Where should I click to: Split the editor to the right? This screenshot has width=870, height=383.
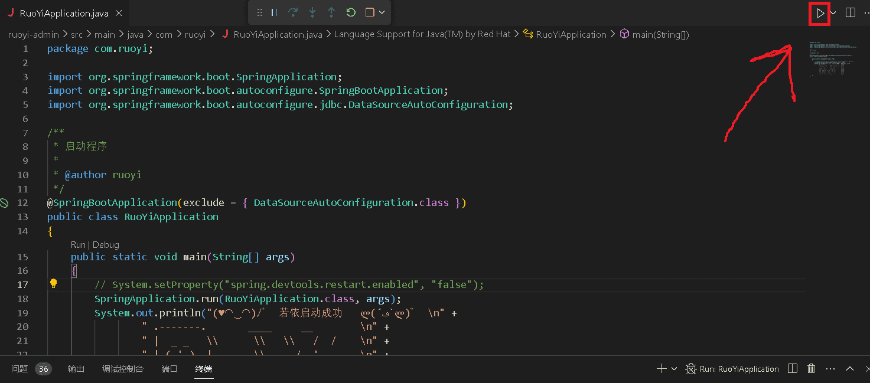tap(851, 13)
